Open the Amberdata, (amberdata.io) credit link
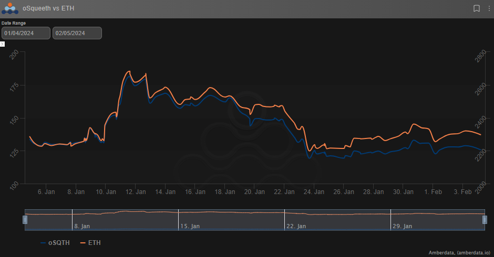Screen dimensions: 494x257 459,253
